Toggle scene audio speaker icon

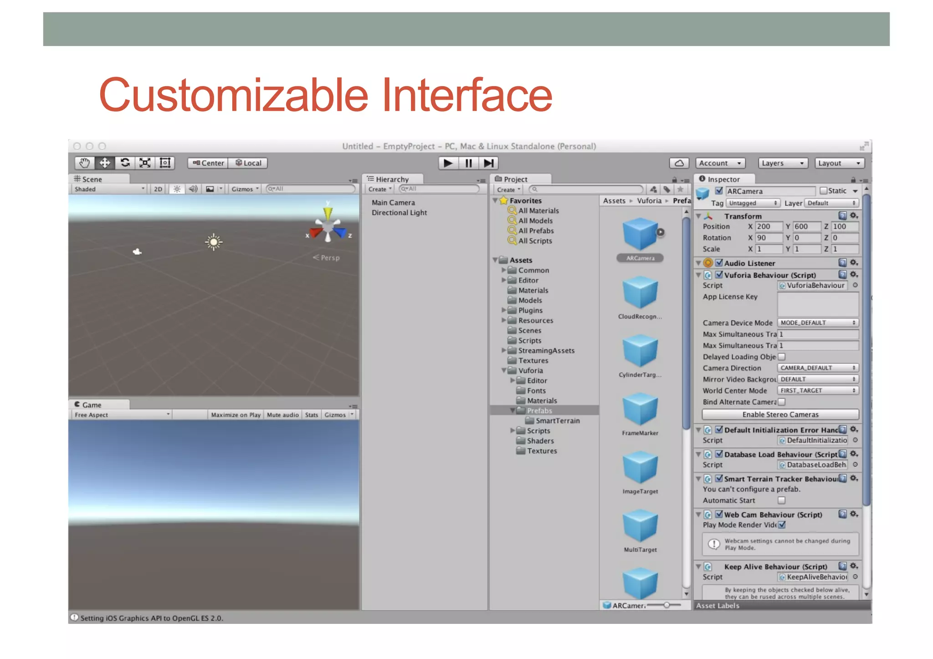193,189
